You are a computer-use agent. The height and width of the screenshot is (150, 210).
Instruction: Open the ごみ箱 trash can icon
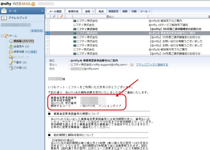point(10,67)
